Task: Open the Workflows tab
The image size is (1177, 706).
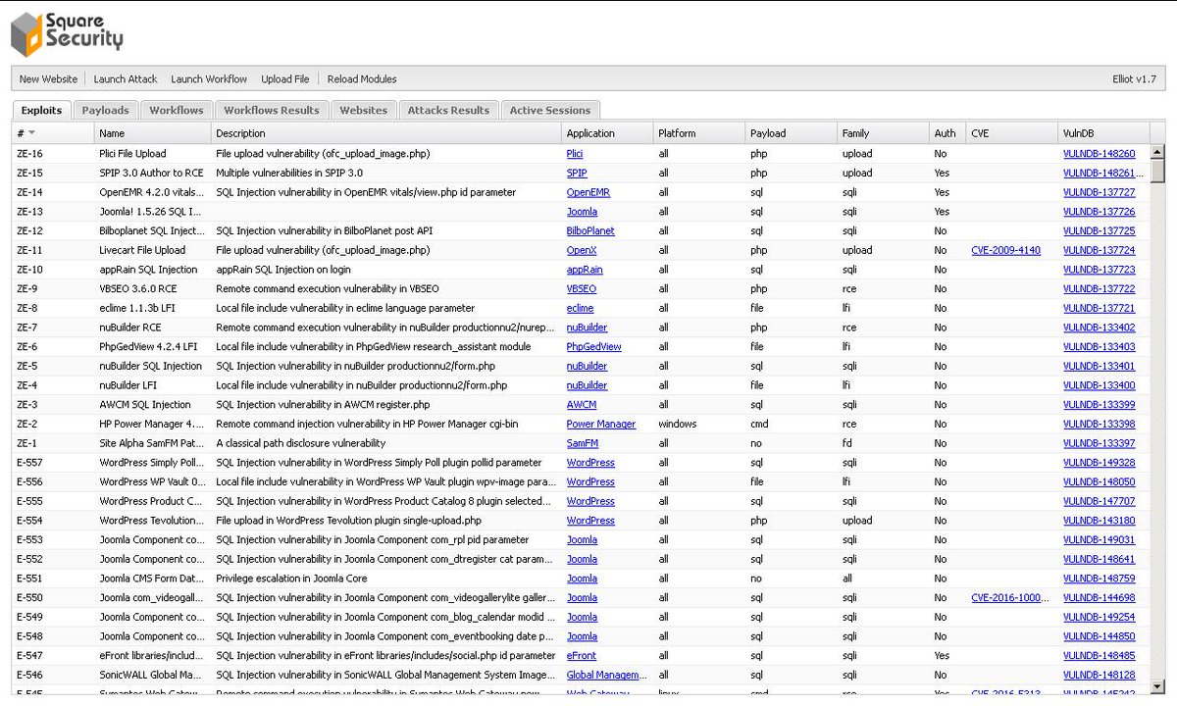Action: pos(177,110)
